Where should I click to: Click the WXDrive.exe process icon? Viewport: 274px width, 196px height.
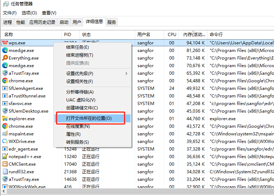tap(5, 141)
